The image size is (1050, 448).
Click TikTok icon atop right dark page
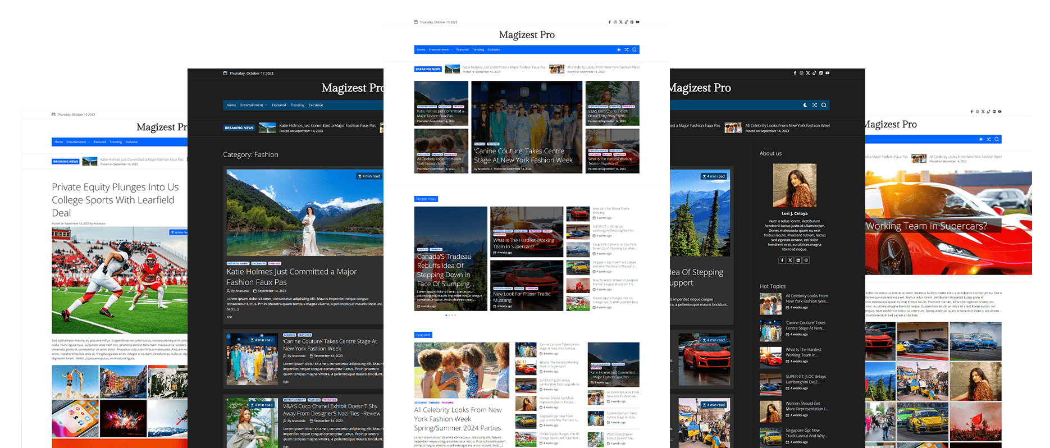(x=814, y=73)
